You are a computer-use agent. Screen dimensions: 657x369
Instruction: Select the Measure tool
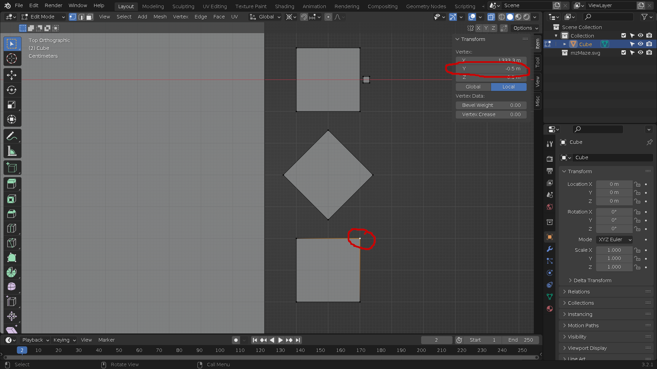coord(12,151)
